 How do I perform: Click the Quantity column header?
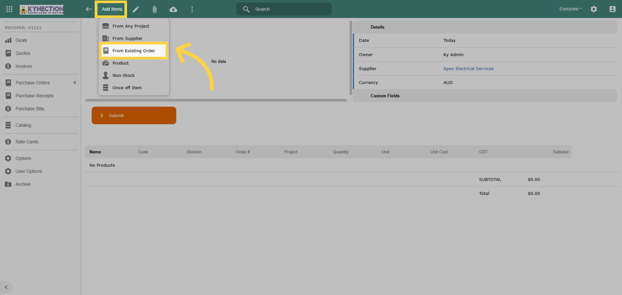coord(341,152)
